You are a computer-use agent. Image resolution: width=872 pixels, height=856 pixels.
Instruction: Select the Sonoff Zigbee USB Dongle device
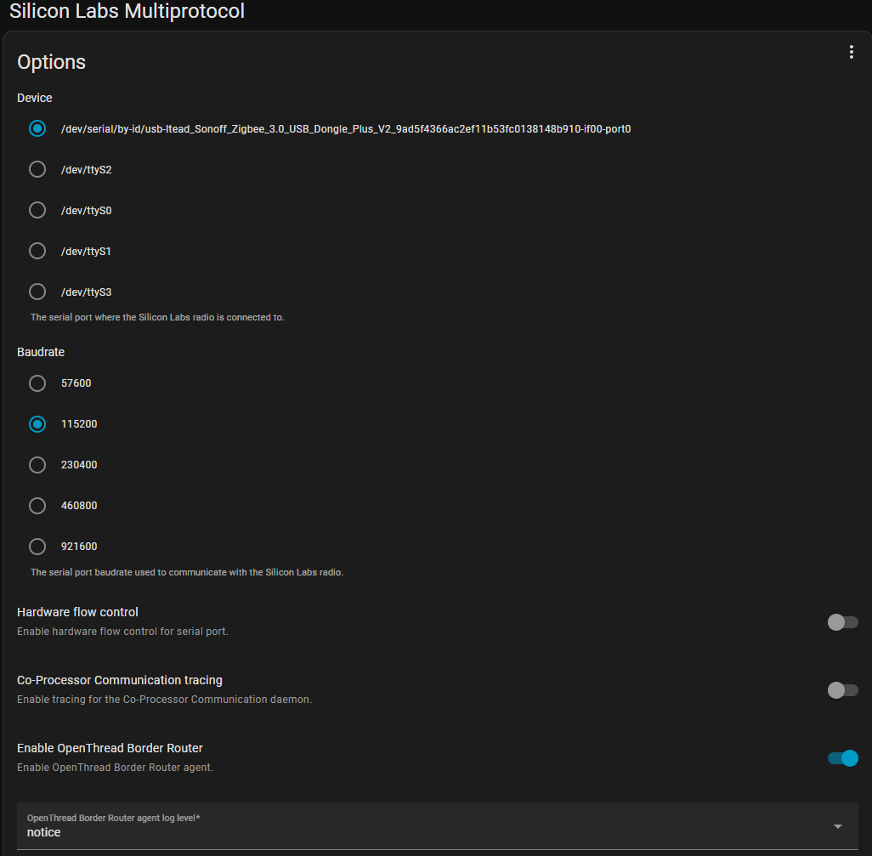point(37,128)
